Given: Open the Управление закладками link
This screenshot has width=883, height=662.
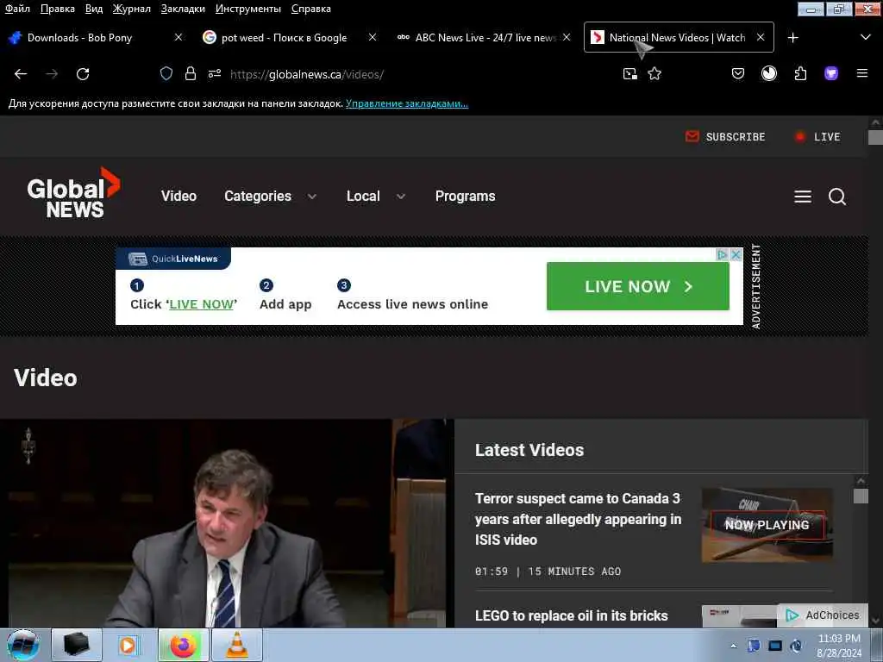Looking at the screenshot, I should (x=407, y=103).
